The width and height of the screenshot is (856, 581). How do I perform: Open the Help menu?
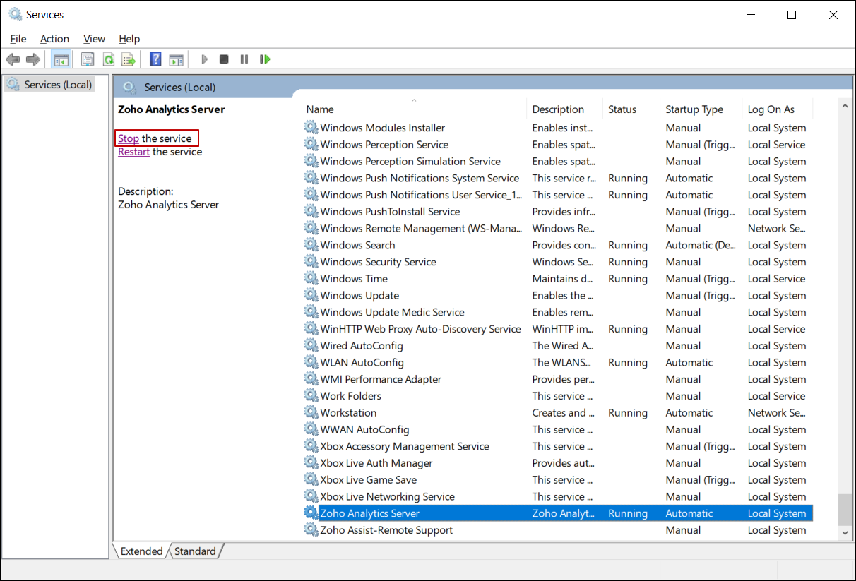129,39
